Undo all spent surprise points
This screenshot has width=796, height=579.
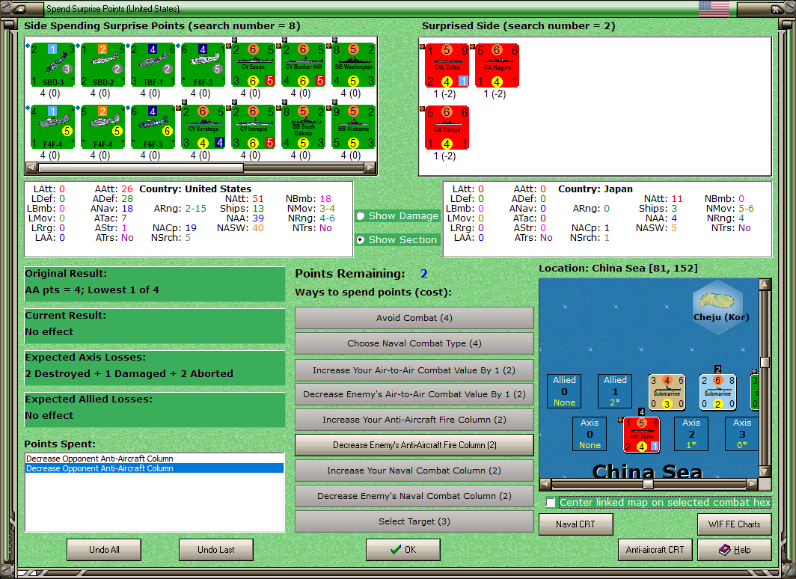[x=104, y=550]
